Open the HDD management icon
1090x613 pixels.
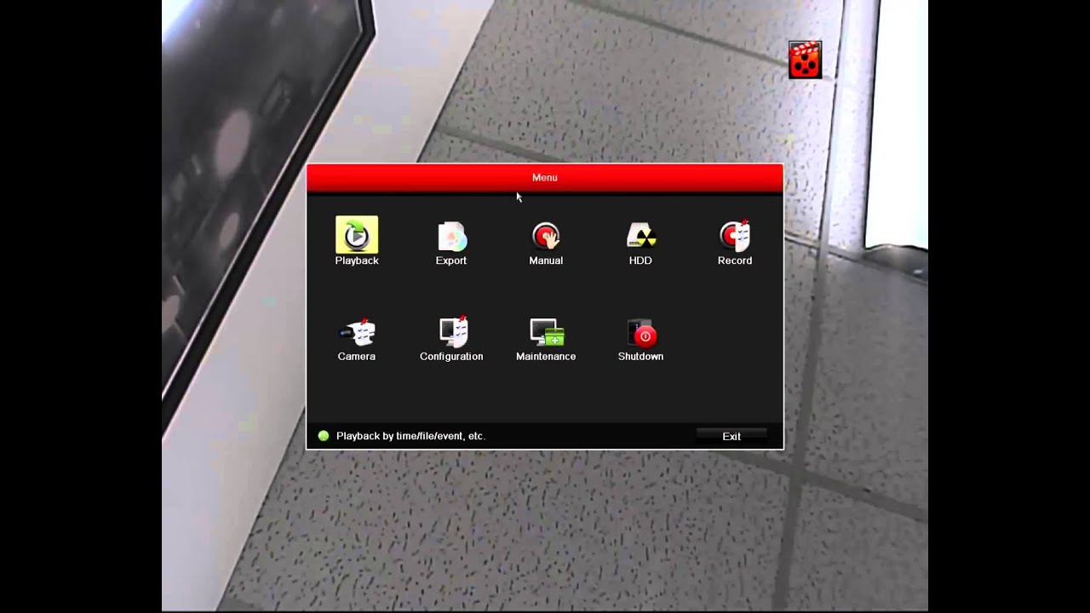[x=640, y=237]
